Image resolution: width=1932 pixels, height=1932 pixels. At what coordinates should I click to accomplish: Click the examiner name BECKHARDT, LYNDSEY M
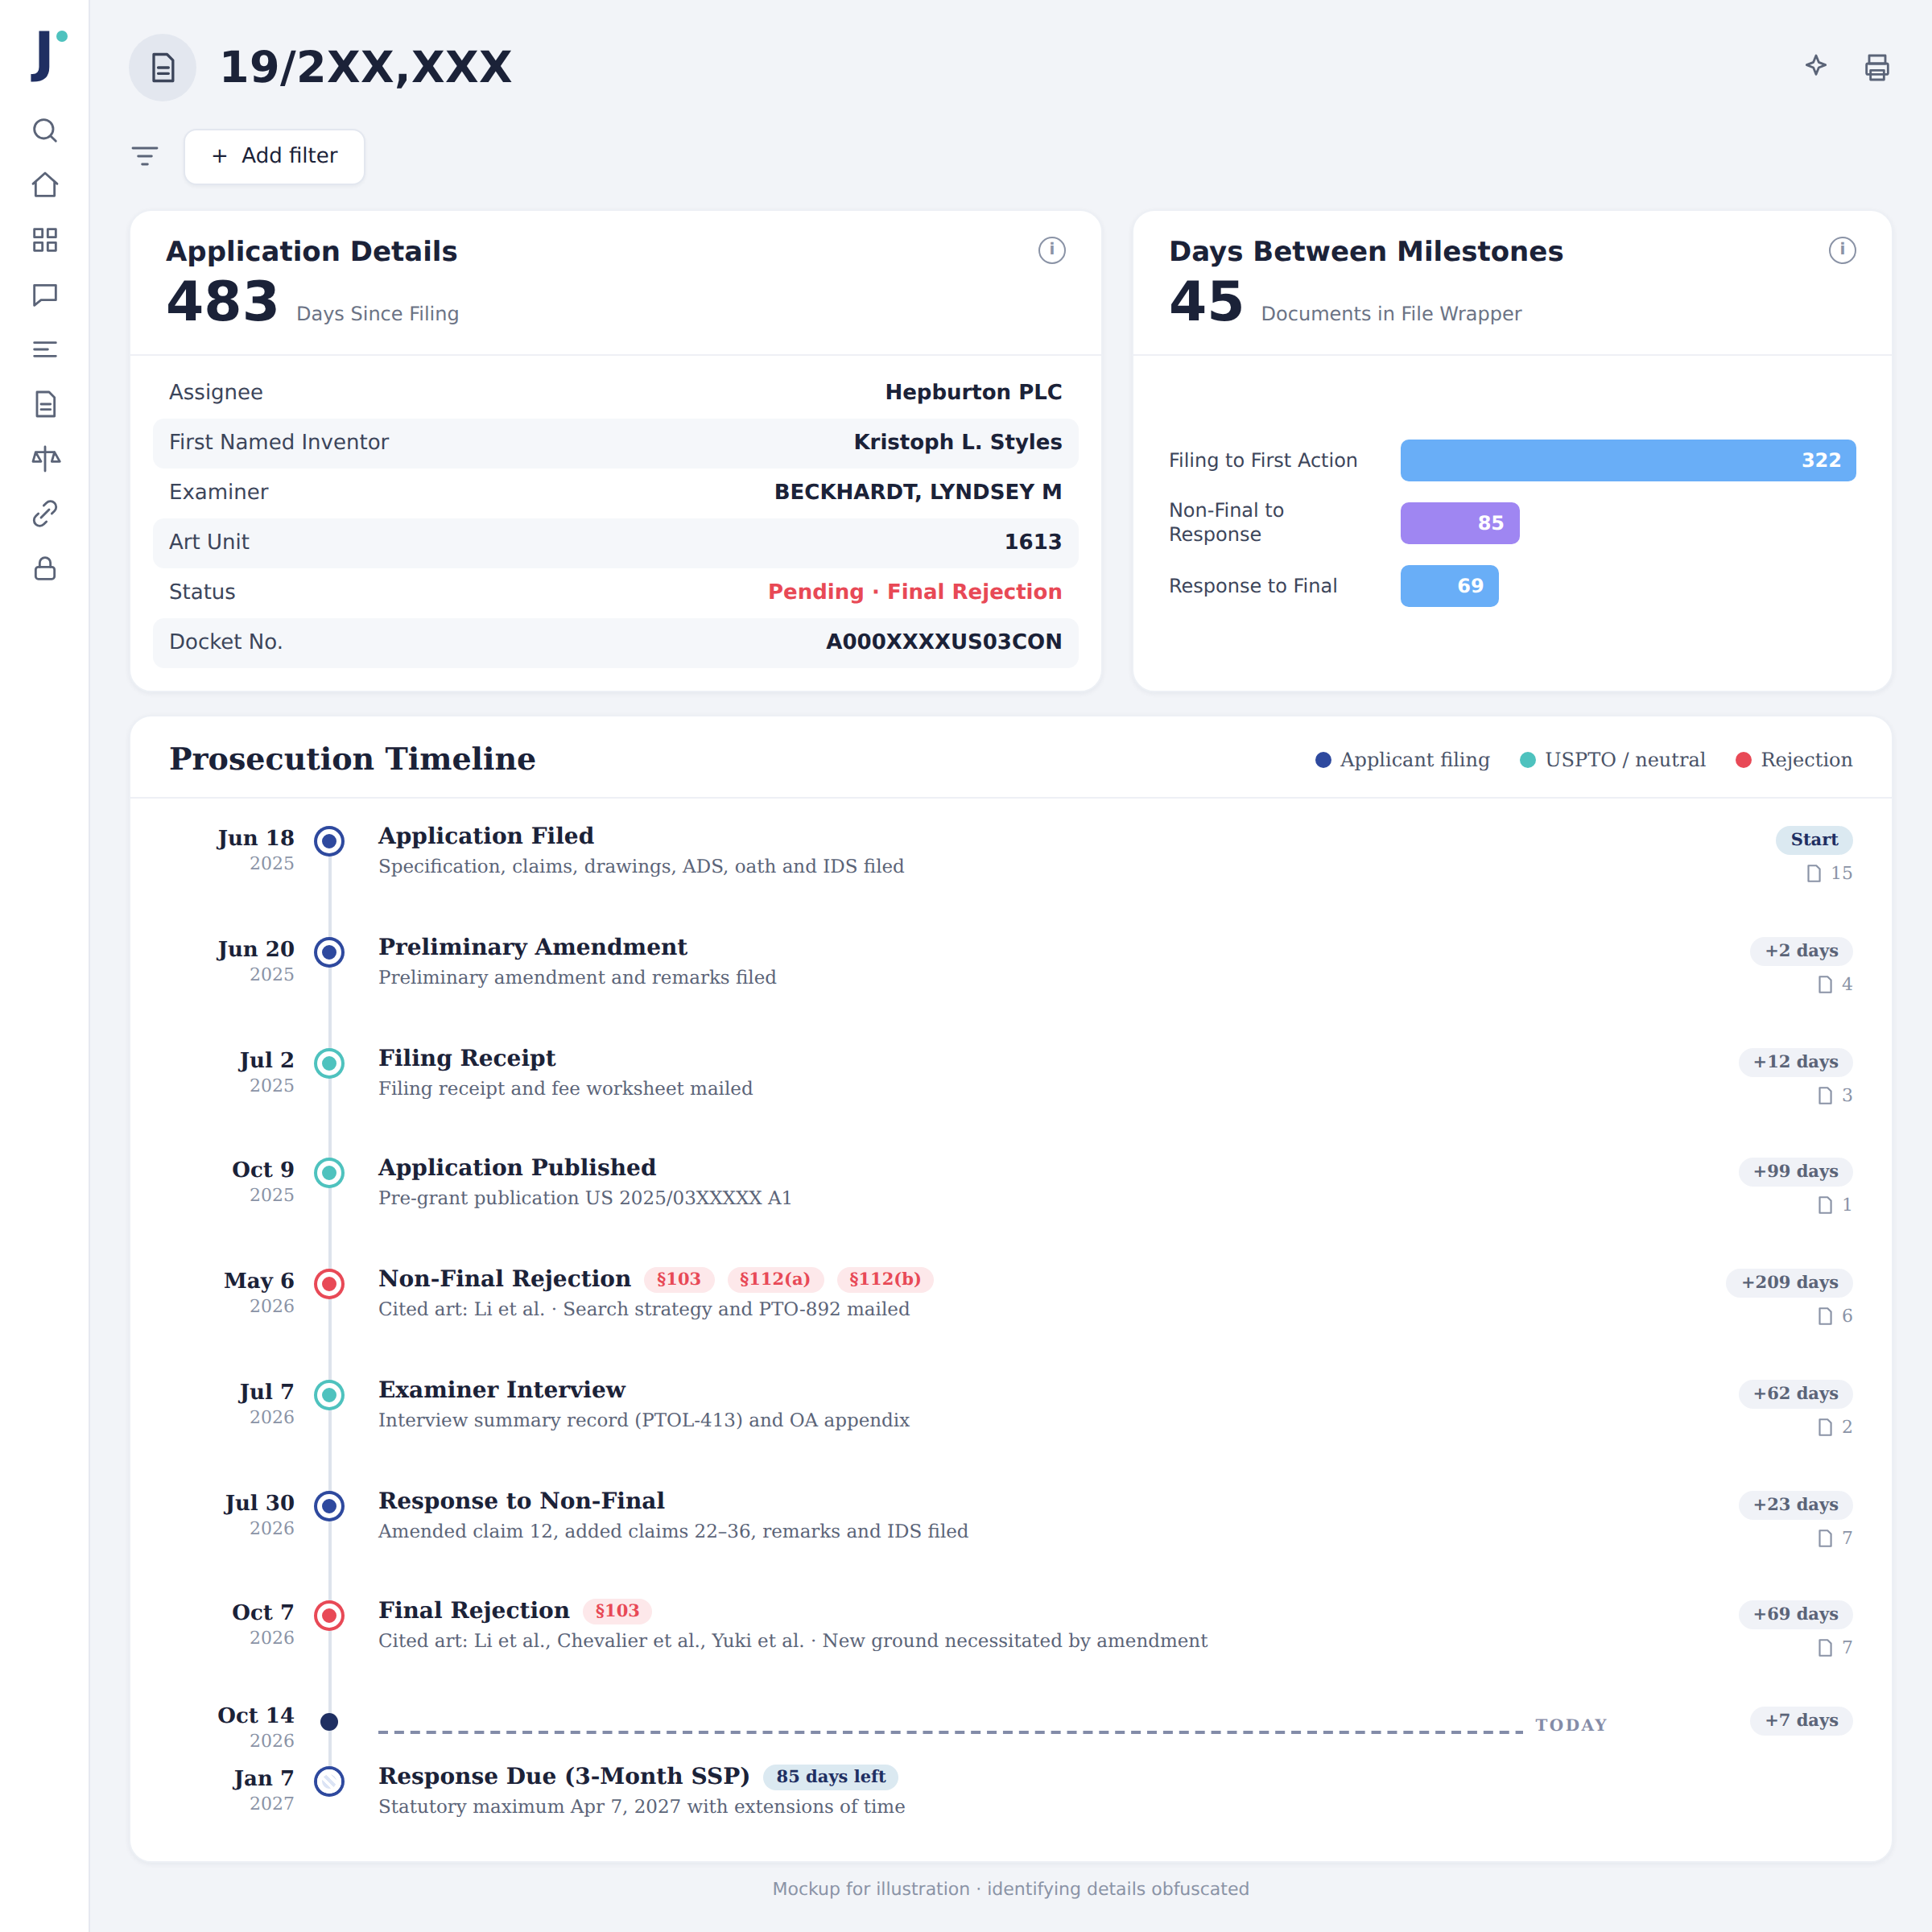[918, 492]
